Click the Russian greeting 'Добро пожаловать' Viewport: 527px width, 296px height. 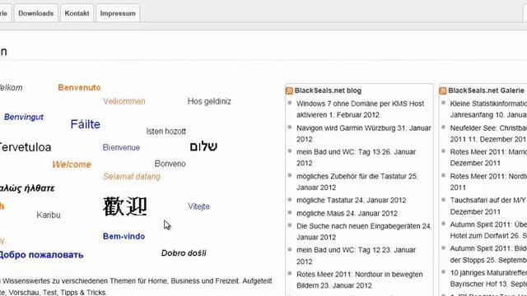click(41, 255)
